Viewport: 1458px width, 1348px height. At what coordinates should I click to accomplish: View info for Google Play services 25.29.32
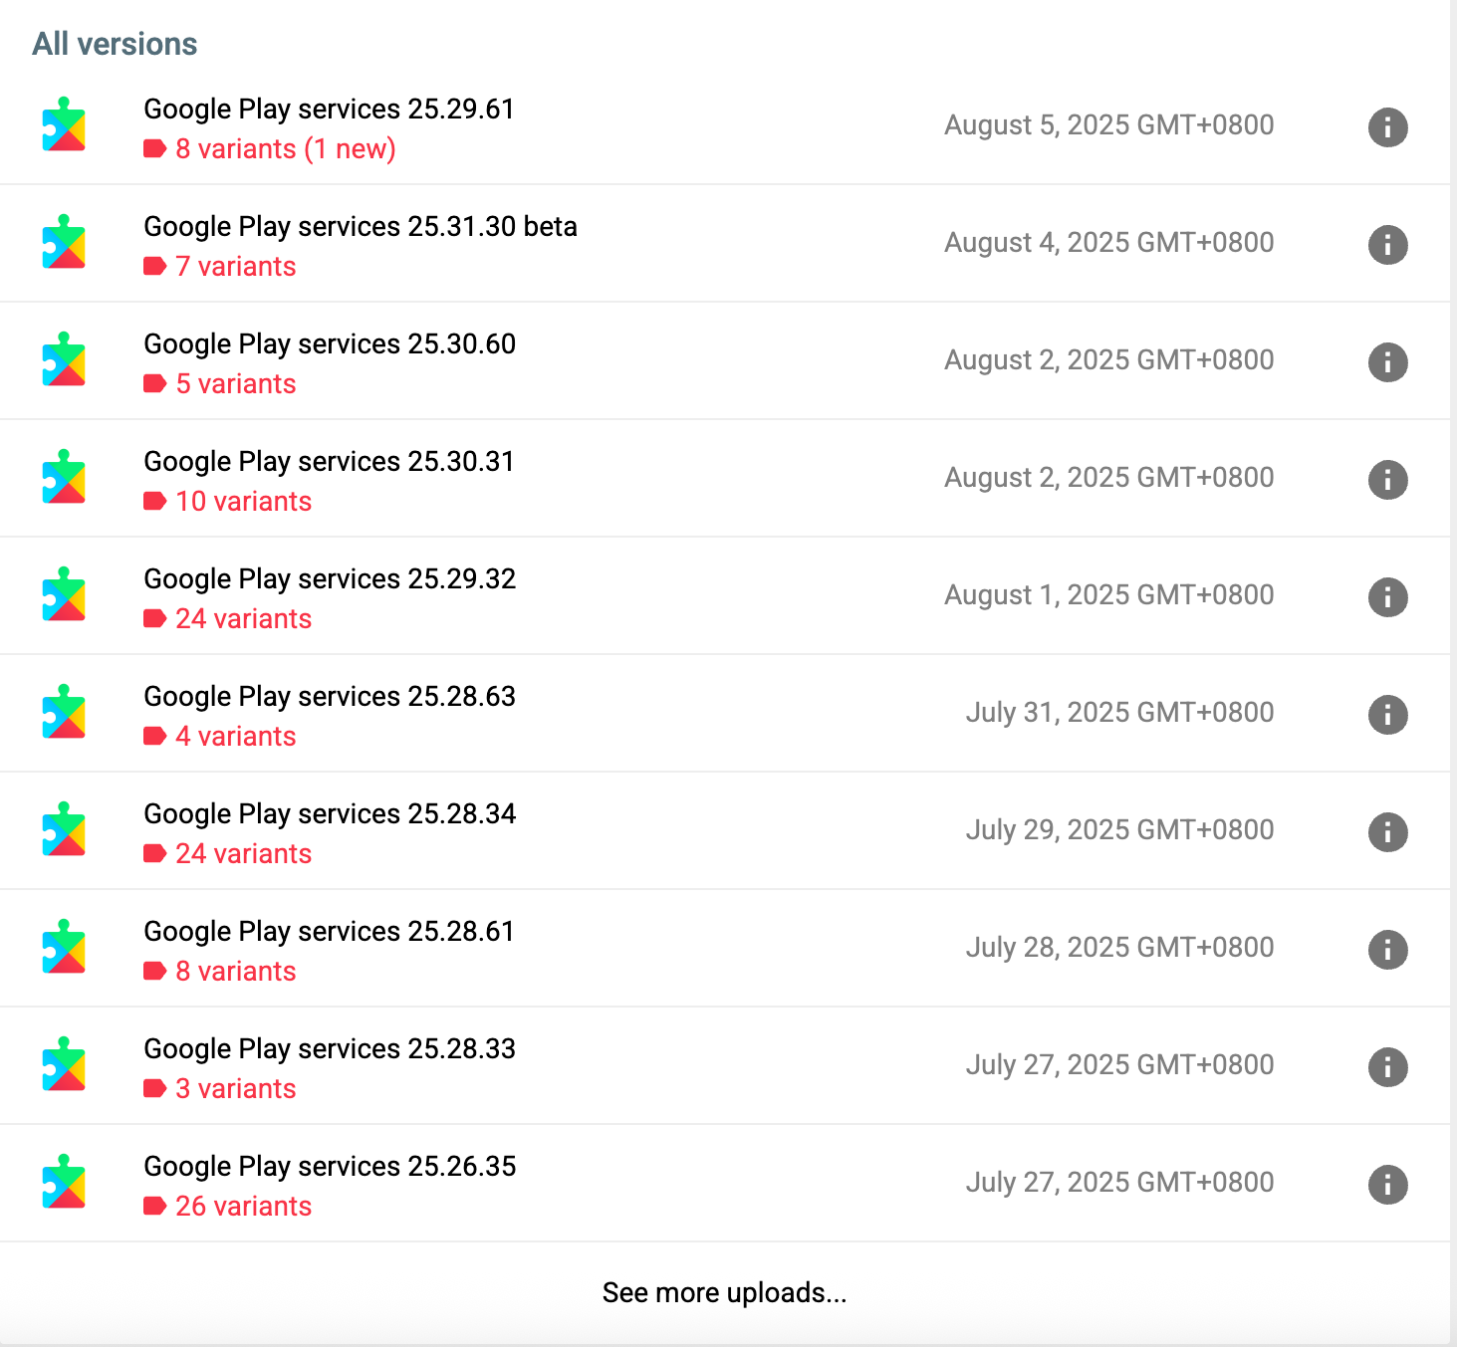[1387, 597]
